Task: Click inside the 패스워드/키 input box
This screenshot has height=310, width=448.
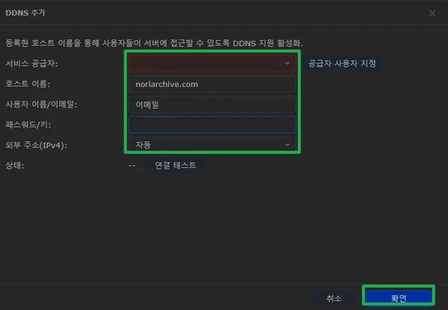Action: tap(212, 124)
